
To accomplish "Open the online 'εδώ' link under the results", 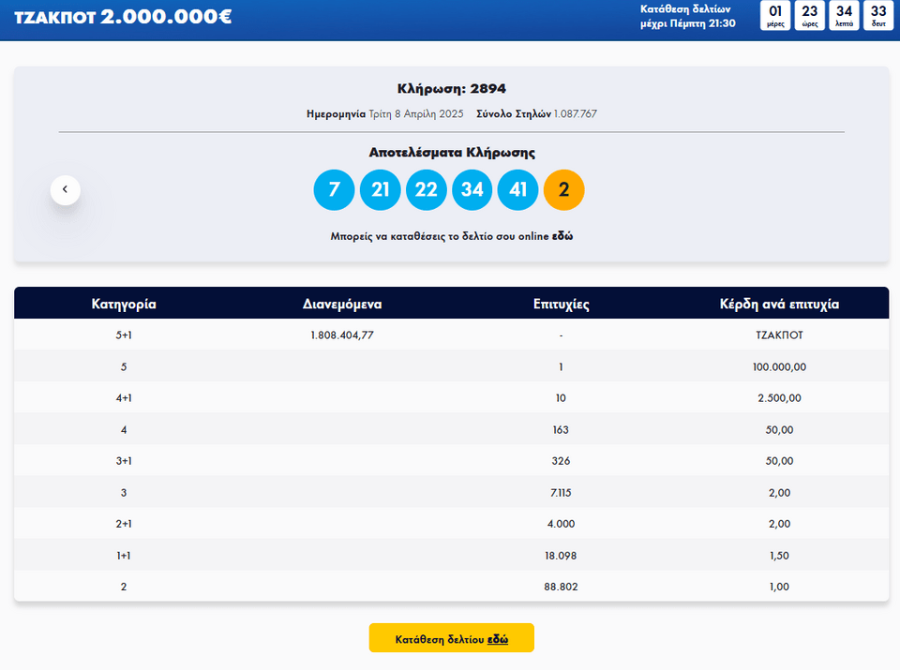I will (x=562, y=237).
